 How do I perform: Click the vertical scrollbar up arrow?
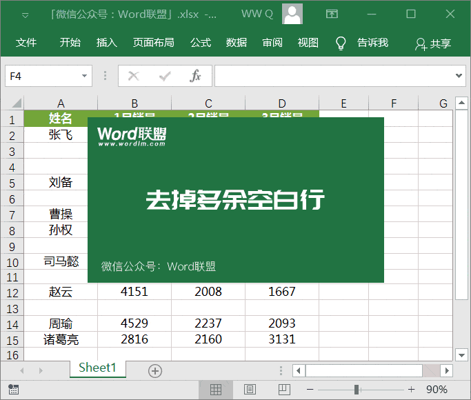[x=461, y=103]
